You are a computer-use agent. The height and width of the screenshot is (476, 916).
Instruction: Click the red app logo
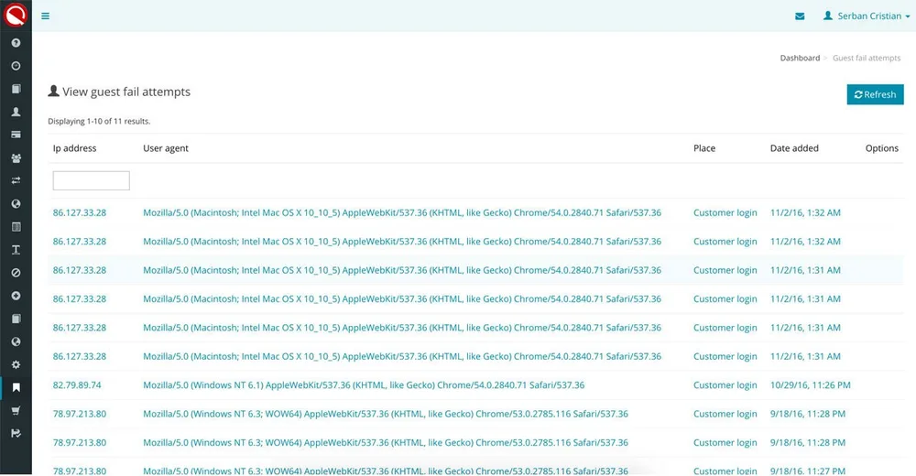[16, 15]
